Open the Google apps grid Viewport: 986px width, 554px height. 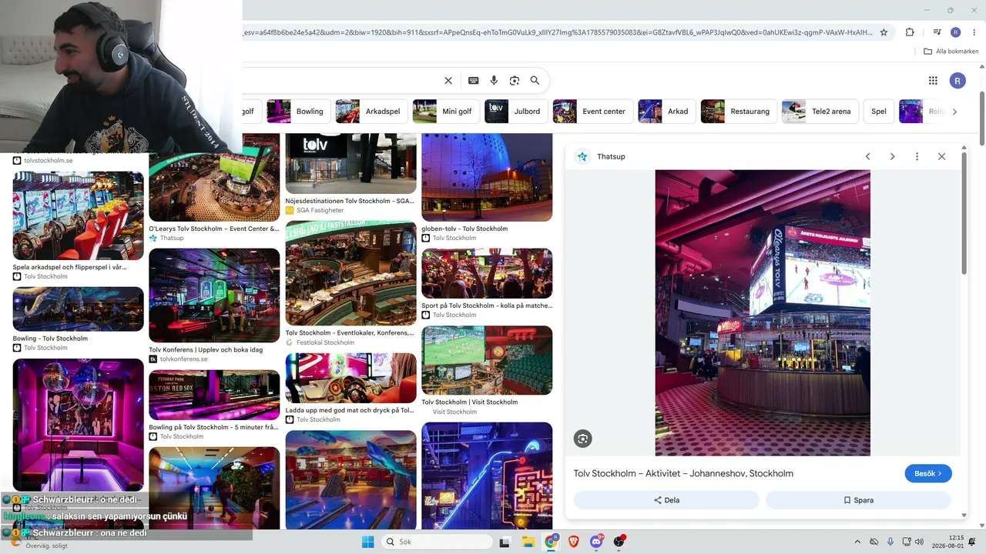(x=933, y=80)
